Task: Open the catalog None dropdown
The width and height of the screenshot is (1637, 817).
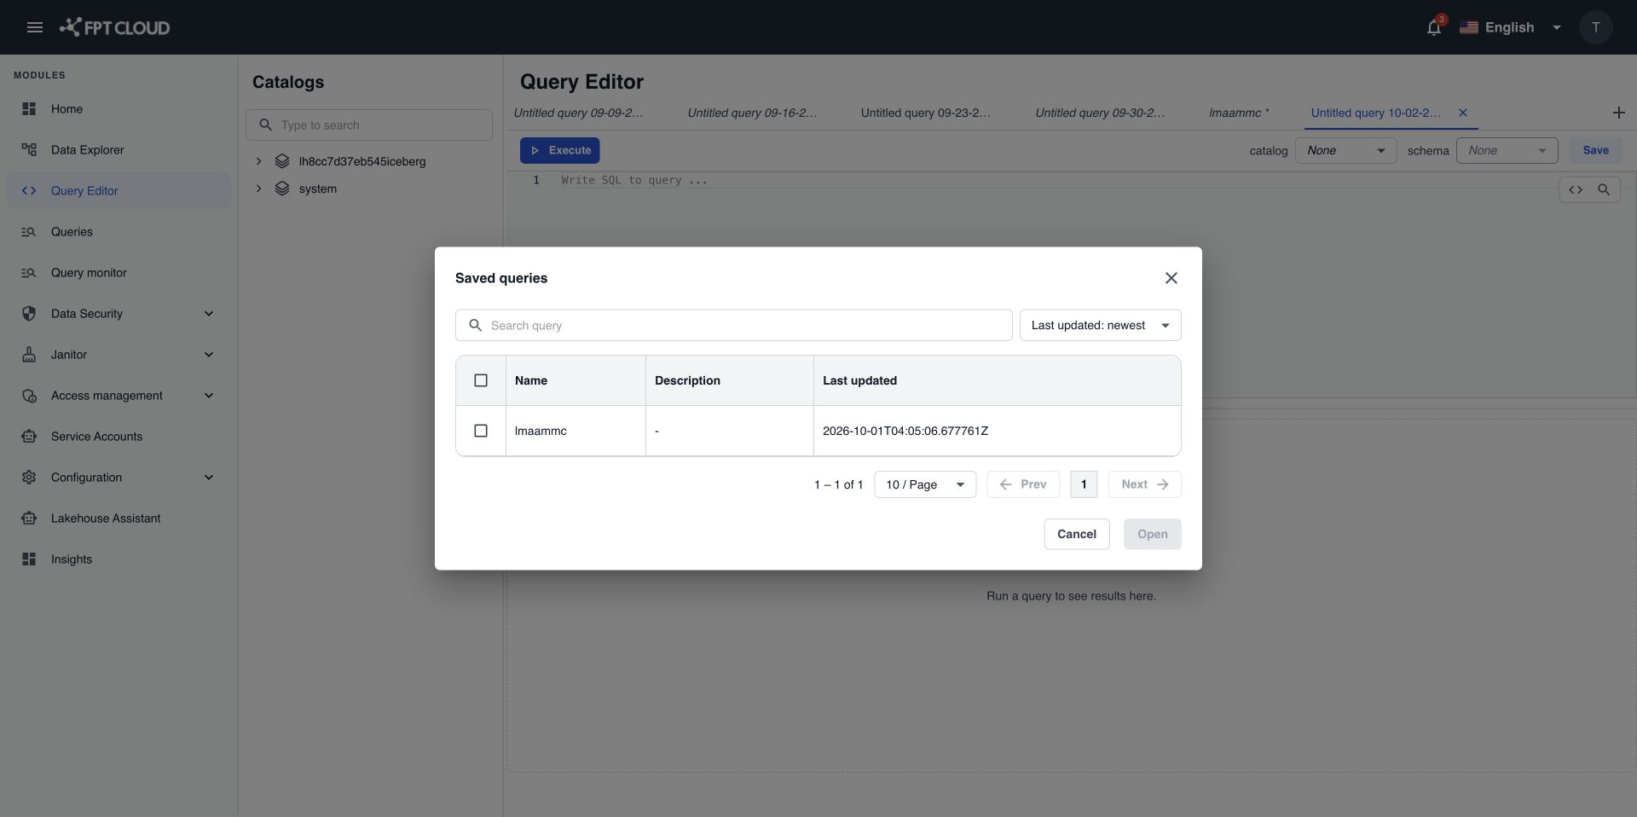Action: click(1345, 151)
